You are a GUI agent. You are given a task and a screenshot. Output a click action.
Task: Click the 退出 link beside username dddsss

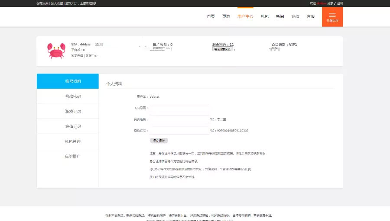(x=99, y=45)
